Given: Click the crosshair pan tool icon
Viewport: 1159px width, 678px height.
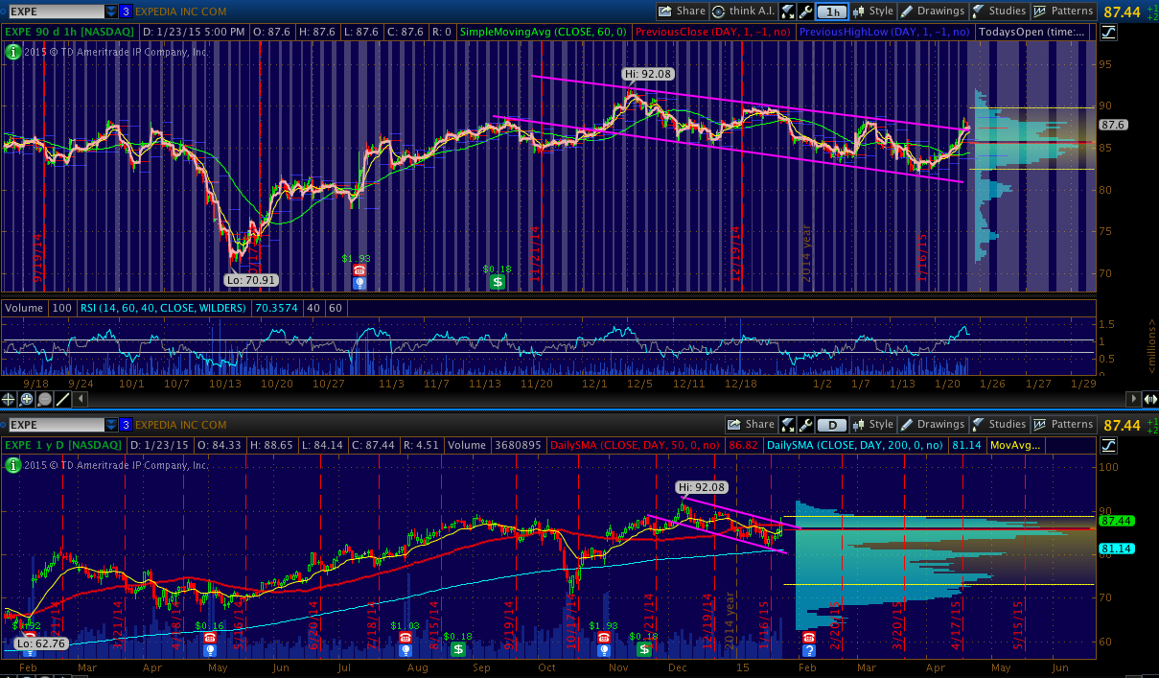Looking at the screenshot, I should (x=10, y=399).
